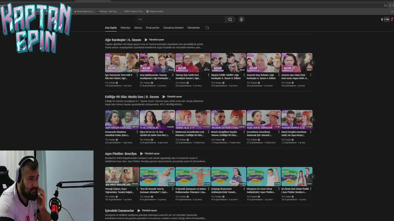Open the 1:24:02 'Vücudunu Örtmeni İstiyor' thumbnail
394x221 pixels.
[228, 119]
